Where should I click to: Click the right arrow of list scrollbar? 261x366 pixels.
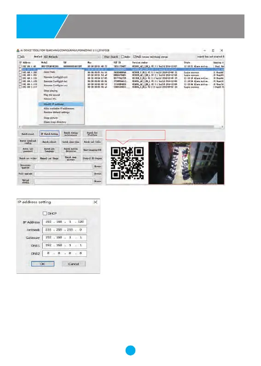(x=222, y=127)
